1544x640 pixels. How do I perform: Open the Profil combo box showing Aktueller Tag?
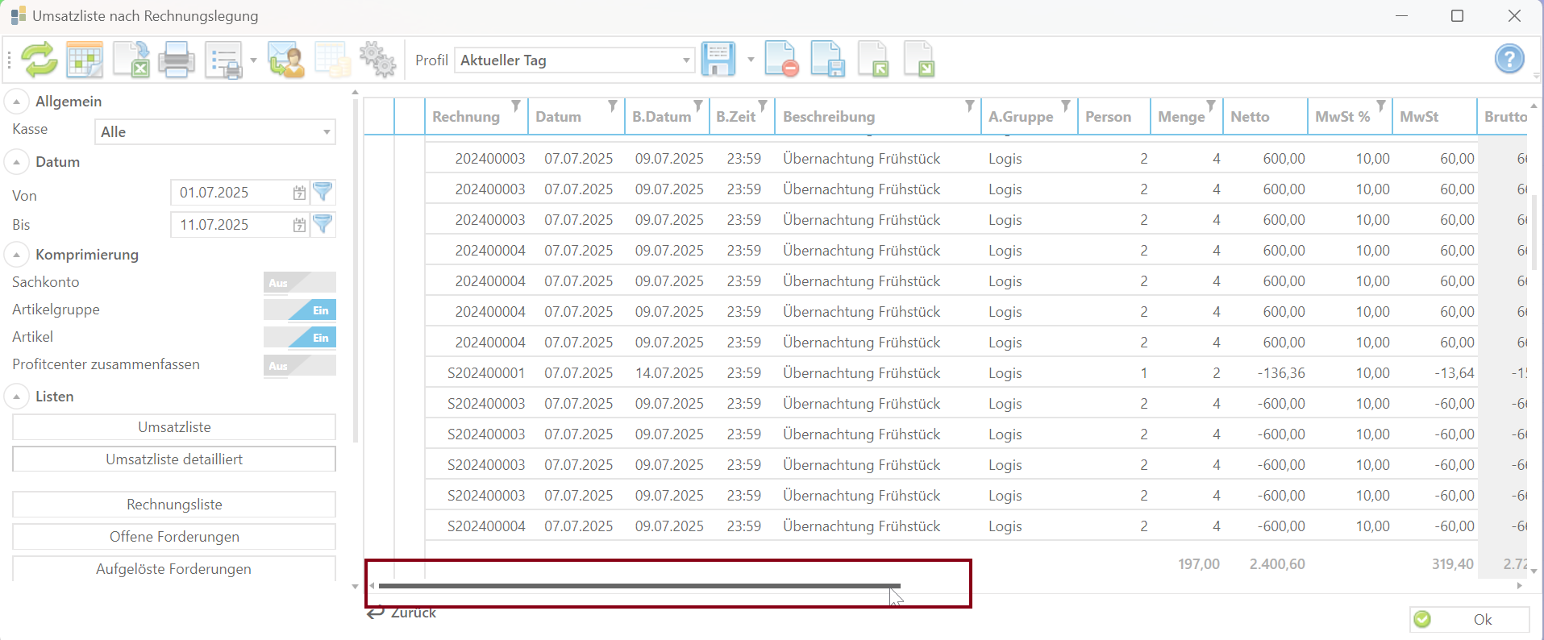574,60
